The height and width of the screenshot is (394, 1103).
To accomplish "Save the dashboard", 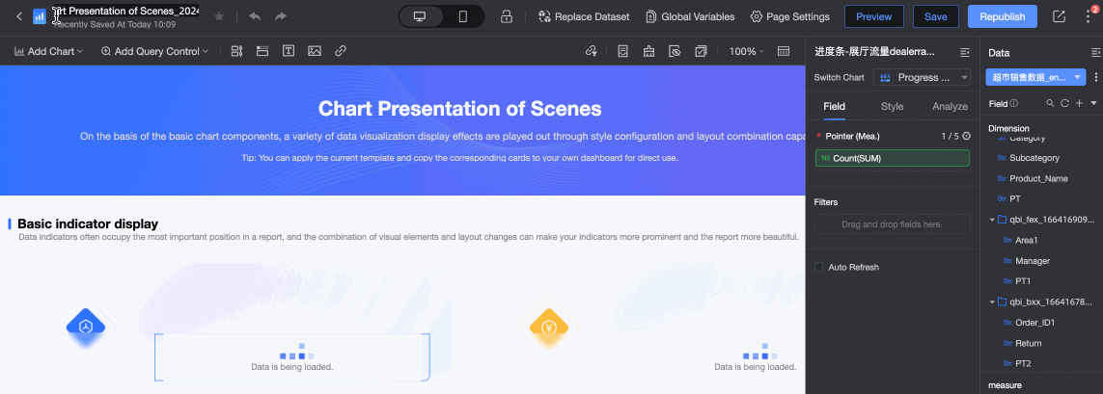I will pyautogui.click(x=936, y=16).
